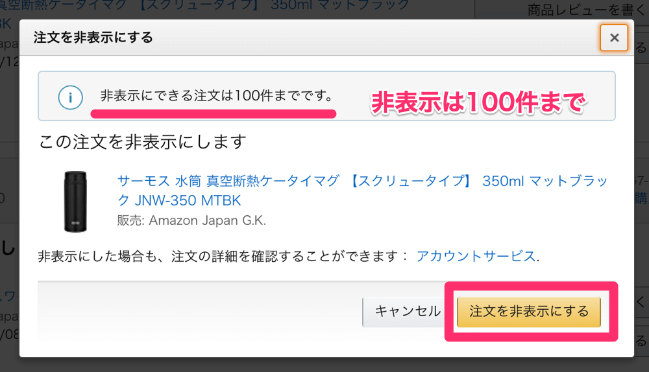
Task: Click the 非表示にできる注文は100件までです notice text
Action: click(217, 96)
